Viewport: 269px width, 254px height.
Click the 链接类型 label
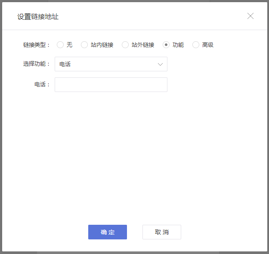tap(37, 45)
